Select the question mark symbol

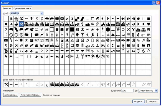tap(133, 30)
